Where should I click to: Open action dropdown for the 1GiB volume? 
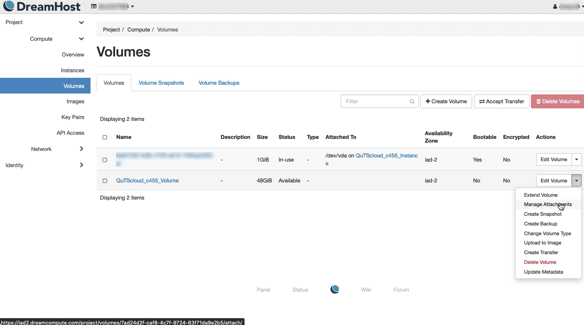click(577, 160)
